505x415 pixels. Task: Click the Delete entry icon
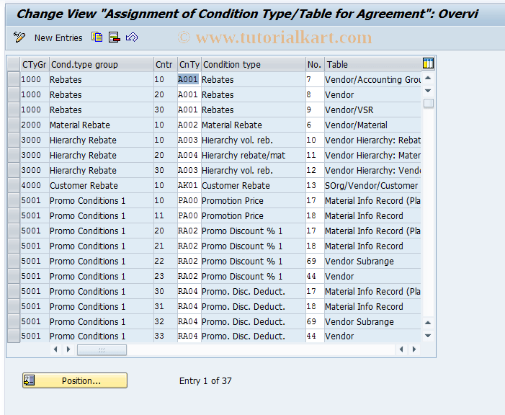point(115,37)
